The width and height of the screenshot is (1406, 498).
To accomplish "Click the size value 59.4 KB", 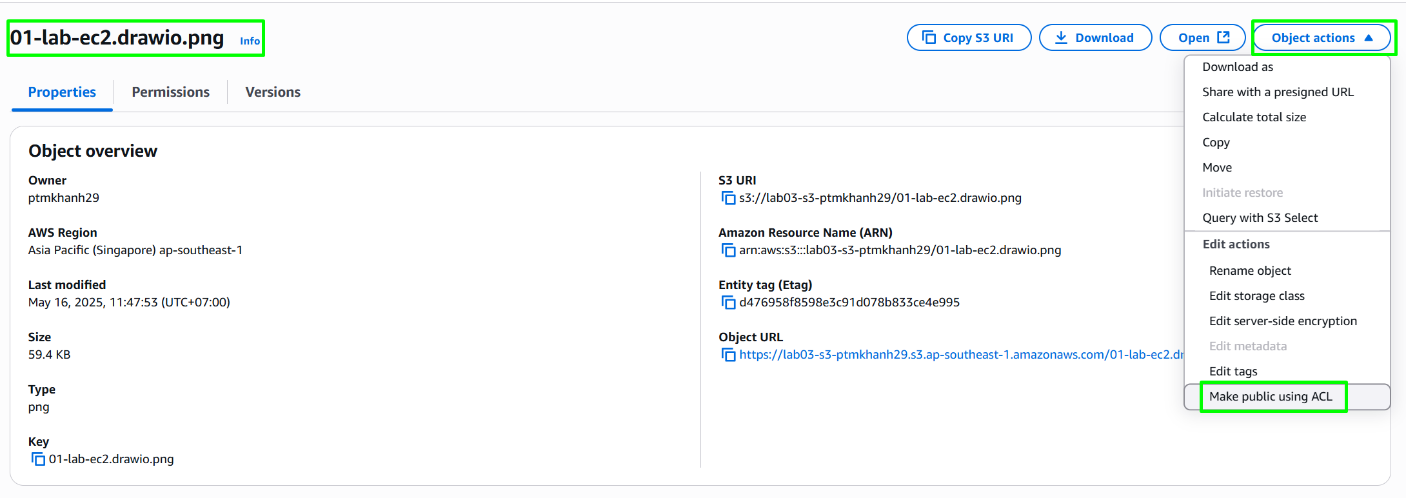I will pyautogui.click(x=50, y=355).
